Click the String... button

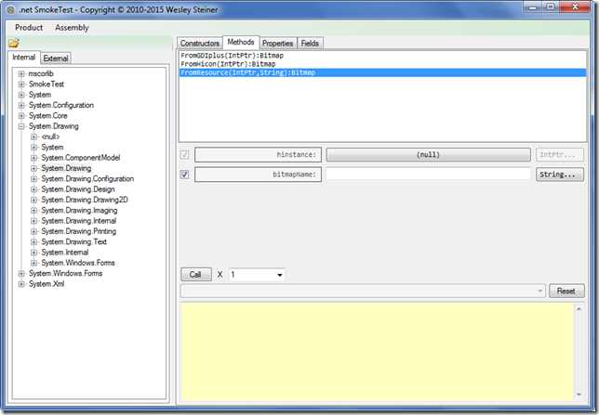tap(559, 175)
